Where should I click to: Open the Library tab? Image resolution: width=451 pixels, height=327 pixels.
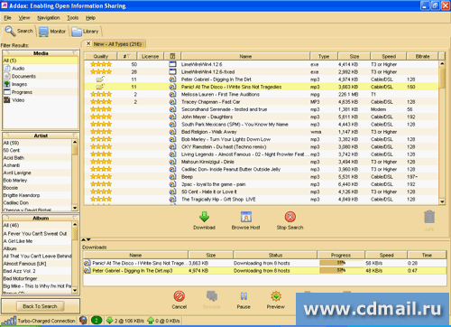(86, 32)
